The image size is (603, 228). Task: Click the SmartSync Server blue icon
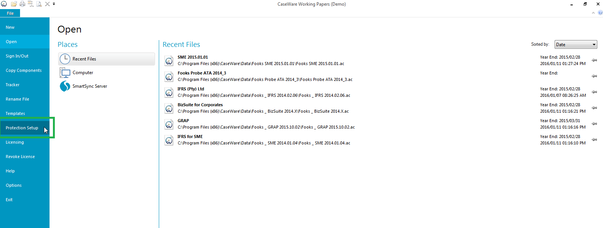point(65,86)
